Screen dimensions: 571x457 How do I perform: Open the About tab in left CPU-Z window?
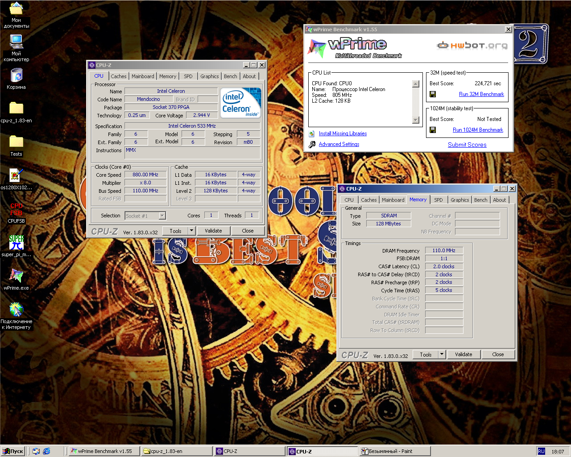(x=249, y=76)
